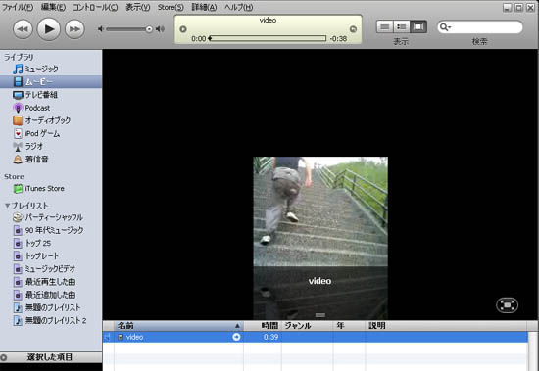Open the 詳細 menu
Viewport: 539px width, 371px height.
pos(204,7)
